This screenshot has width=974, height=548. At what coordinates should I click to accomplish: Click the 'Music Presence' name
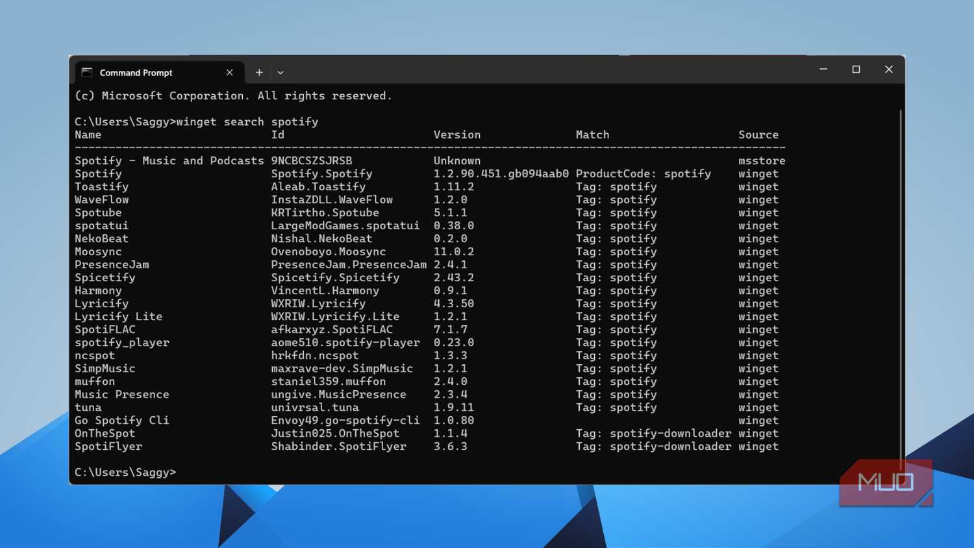coord(122,394)
